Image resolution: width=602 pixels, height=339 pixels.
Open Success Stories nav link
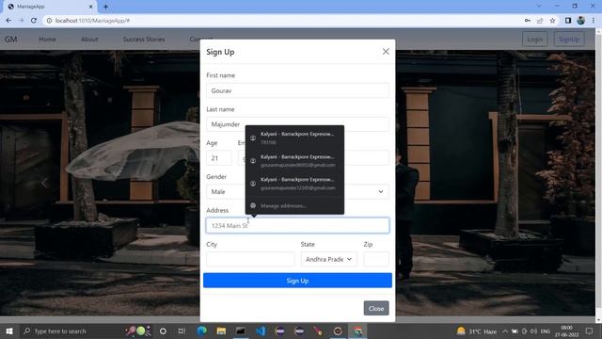tap(144, 40)
